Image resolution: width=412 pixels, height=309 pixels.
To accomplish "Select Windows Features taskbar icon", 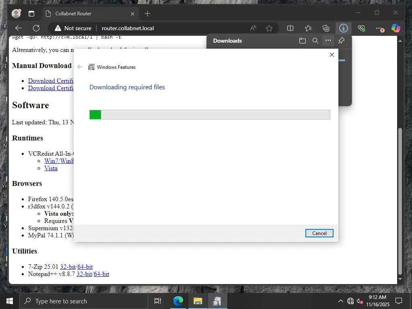I will coord(218,301).
